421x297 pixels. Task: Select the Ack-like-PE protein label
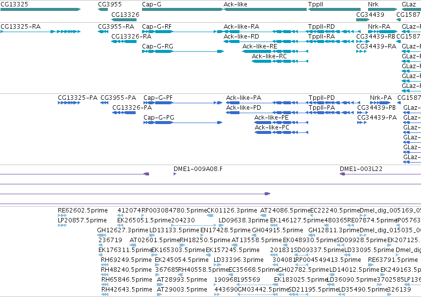click(x=272, y=117)
